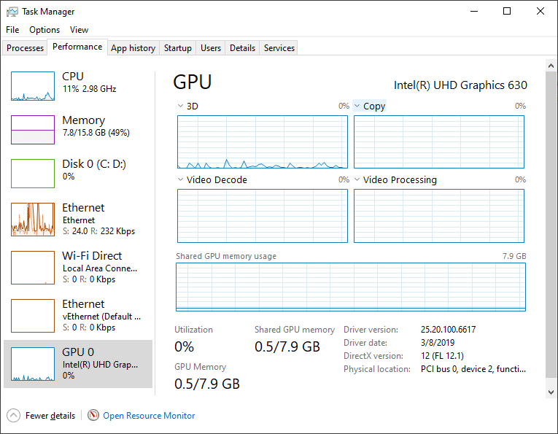
Task: Open the Video Processing engine dropdown
Action: pos(395,179)
